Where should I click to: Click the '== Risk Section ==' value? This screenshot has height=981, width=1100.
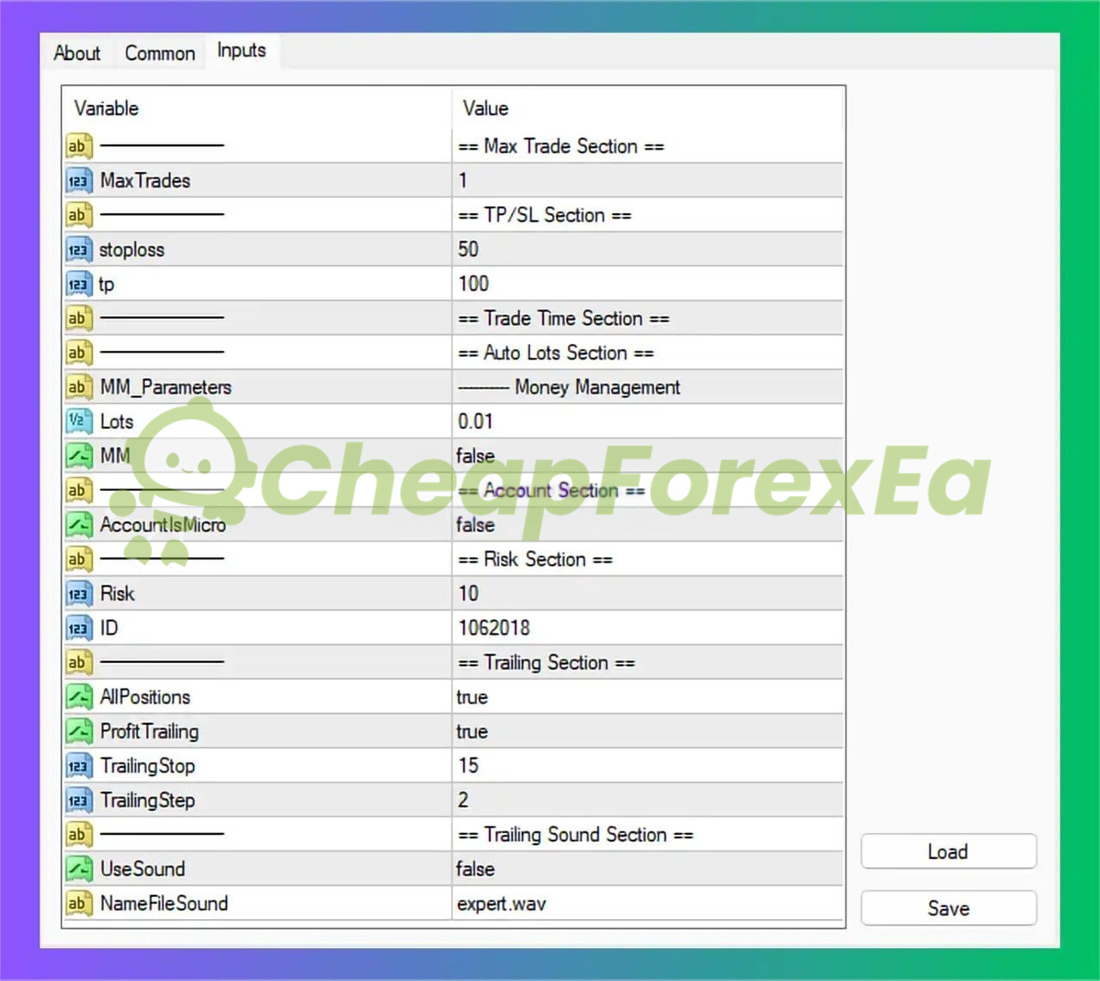coord(535,559)
